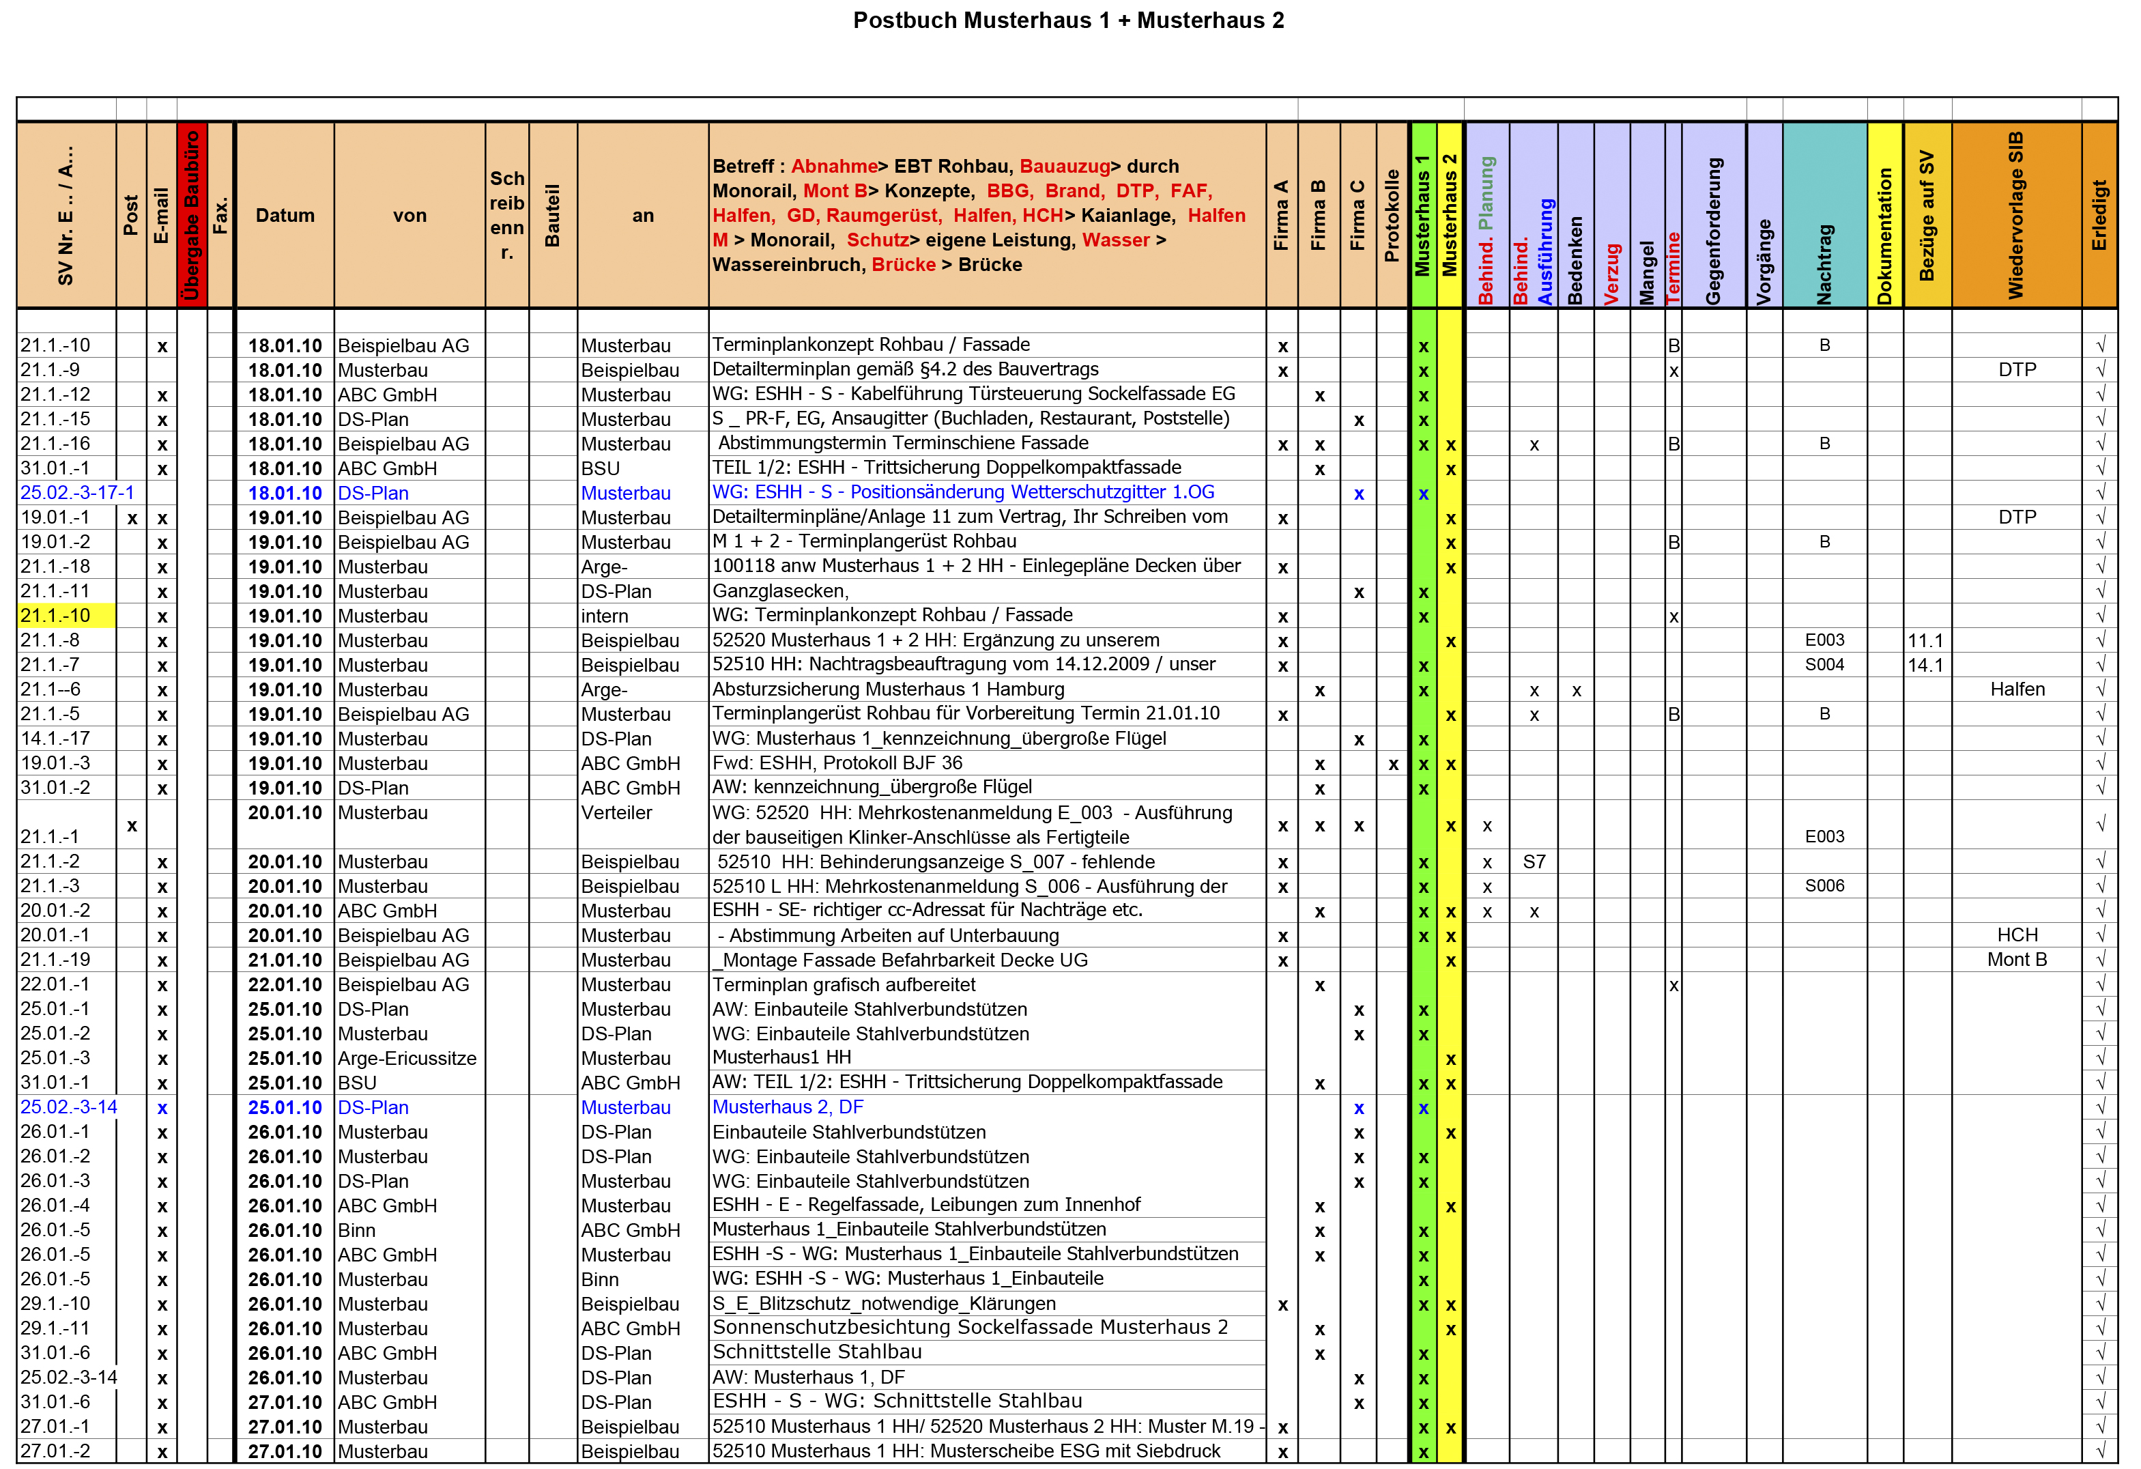
Task: Select the 'Firma A' column header
Action: tap(1282, 215)
